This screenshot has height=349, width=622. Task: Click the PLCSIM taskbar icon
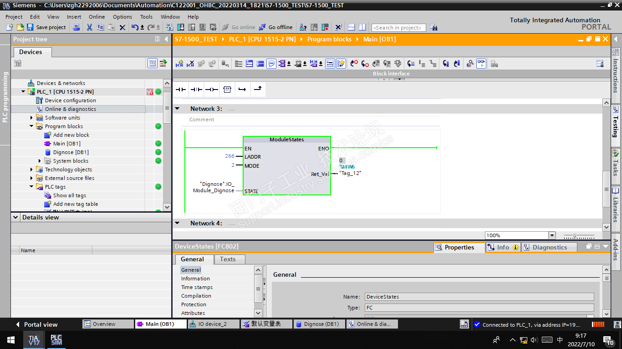click(56, 340)
